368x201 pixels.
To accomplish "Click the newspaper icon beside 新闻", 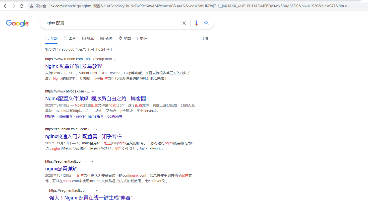I will 102,38.
